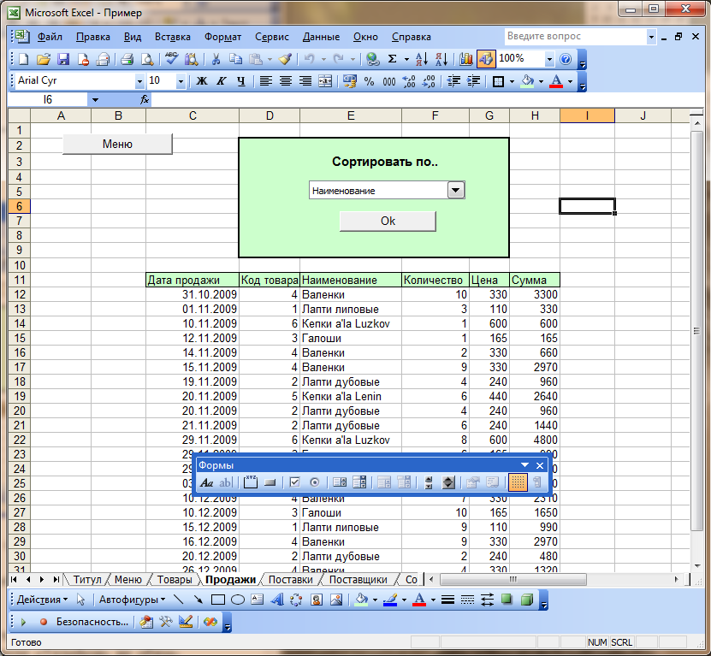
Task: Open the Visual Basic Editor icon
Action: click(146, 622)
